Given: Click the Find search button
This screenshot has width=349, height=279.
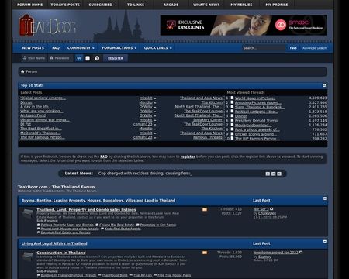Looking at the screenshot, I should pyautogui.click(x=293, y=48).
